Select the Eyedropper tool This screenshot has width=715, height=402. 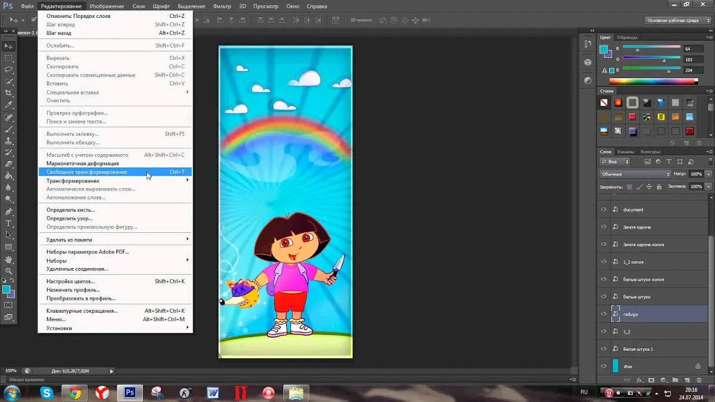click(x=8, y=104)
